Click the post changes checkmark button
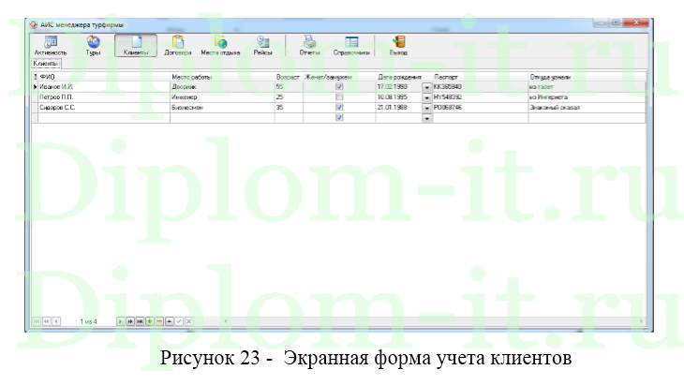 (x=179, y=321)
